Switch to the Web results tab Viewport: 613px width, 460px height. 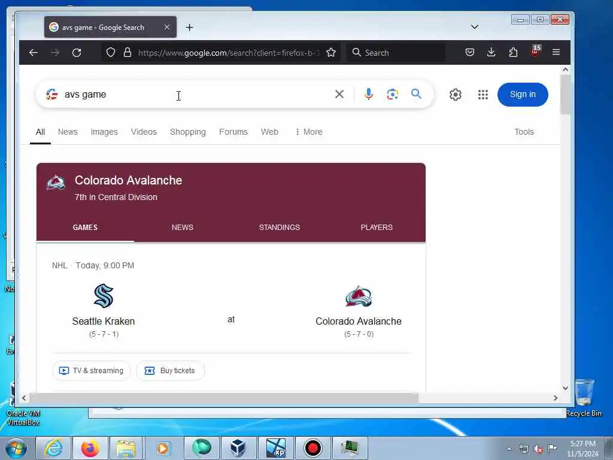point(269,132)
